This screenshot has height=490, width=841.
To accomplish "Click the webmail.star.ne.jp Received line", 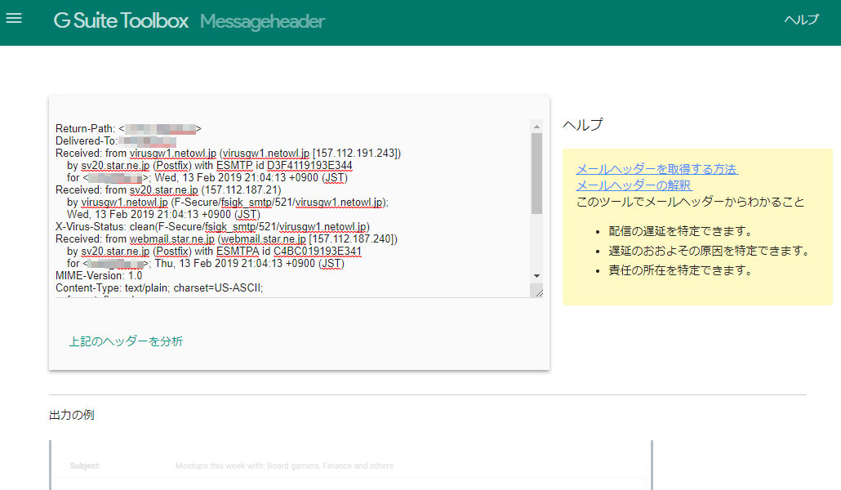I will point(226,238).
